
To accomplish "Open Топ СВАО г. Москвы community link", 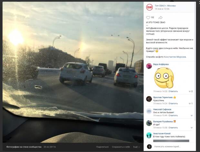I will pyautogui.click(x=165, y=5).
